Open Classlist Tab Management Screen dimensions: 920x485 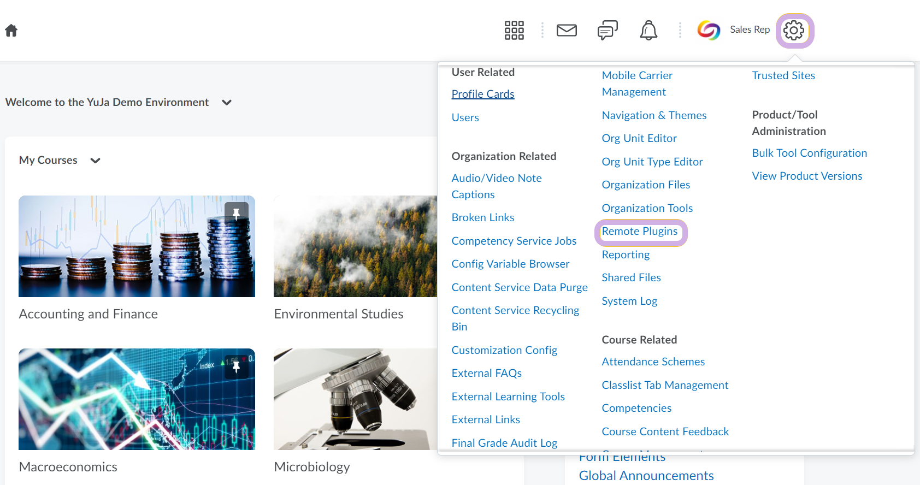(x=665, y=385)
